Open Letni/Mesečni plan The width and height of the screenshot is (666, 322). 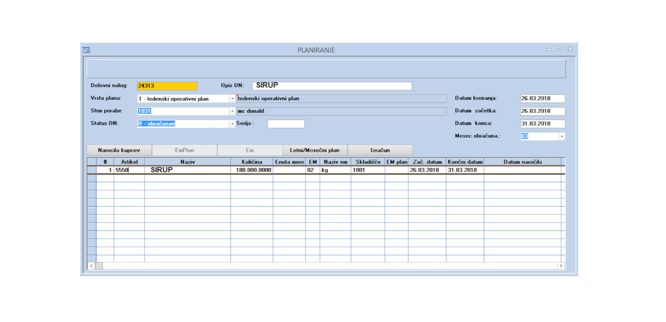pos(315,150)
